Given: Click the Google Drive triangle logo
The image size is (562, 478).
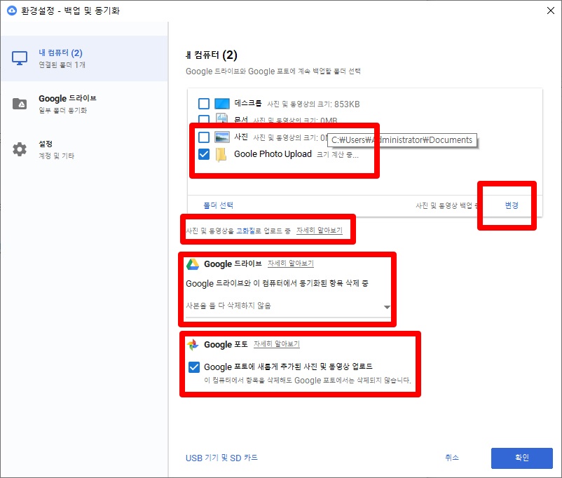Looking at the screenshot, I should (x=193, y=264).
